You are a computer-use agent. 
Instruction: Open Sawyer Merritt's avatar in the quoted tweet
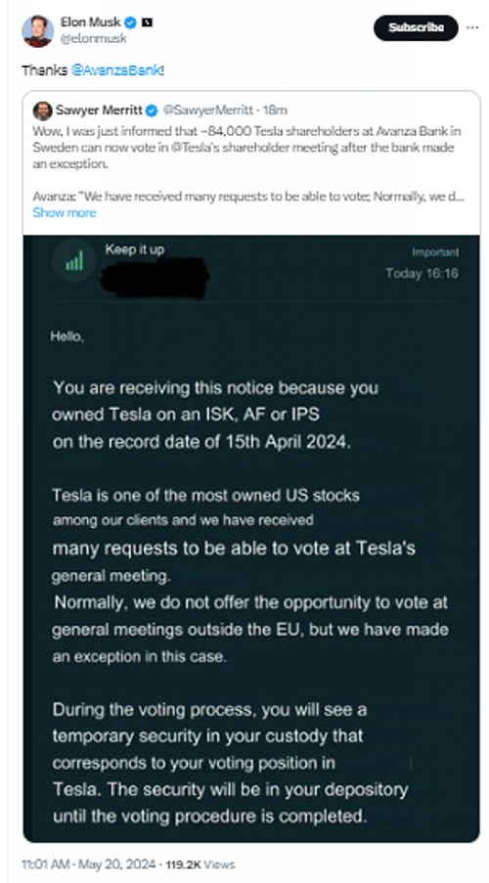click(42, 110)
